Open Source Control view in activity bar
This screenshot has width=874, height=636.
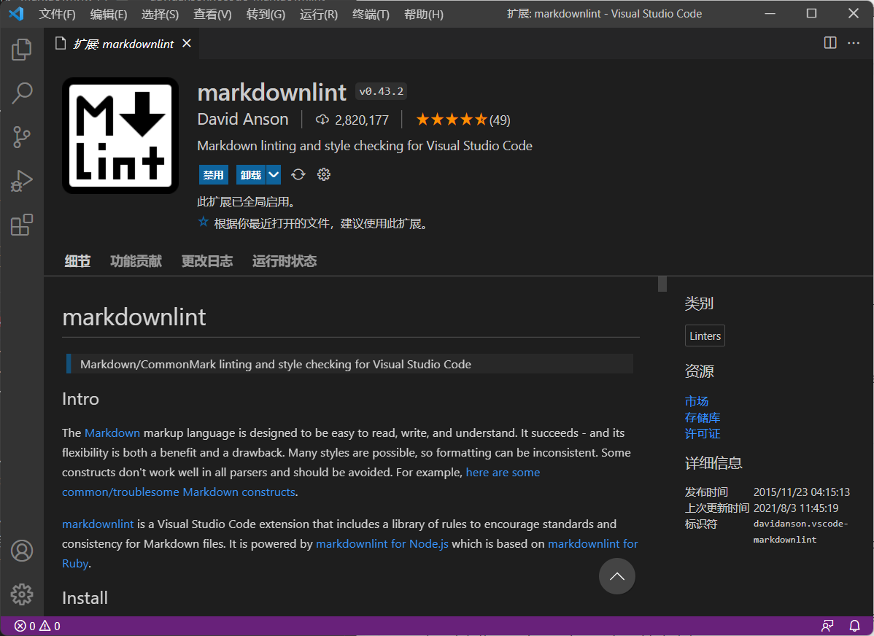(22, 137)
